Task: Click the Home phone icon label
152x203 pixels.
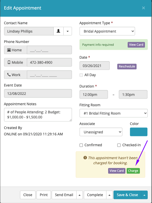Action: (x=15, y=50)
